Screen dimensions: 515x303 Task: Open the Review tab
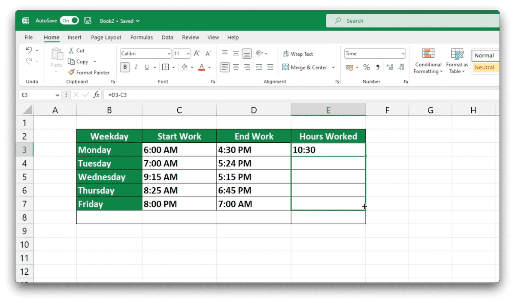(190, 37)
